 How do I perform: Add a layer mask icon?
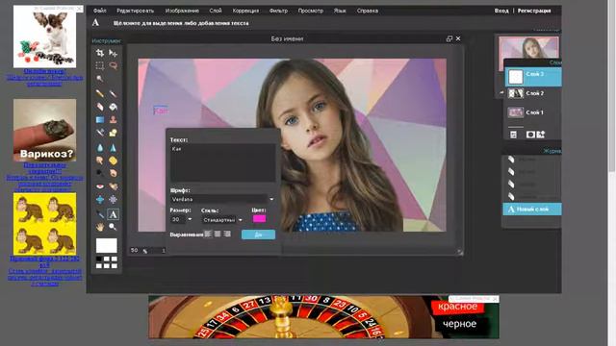click(x=530, y=135)
